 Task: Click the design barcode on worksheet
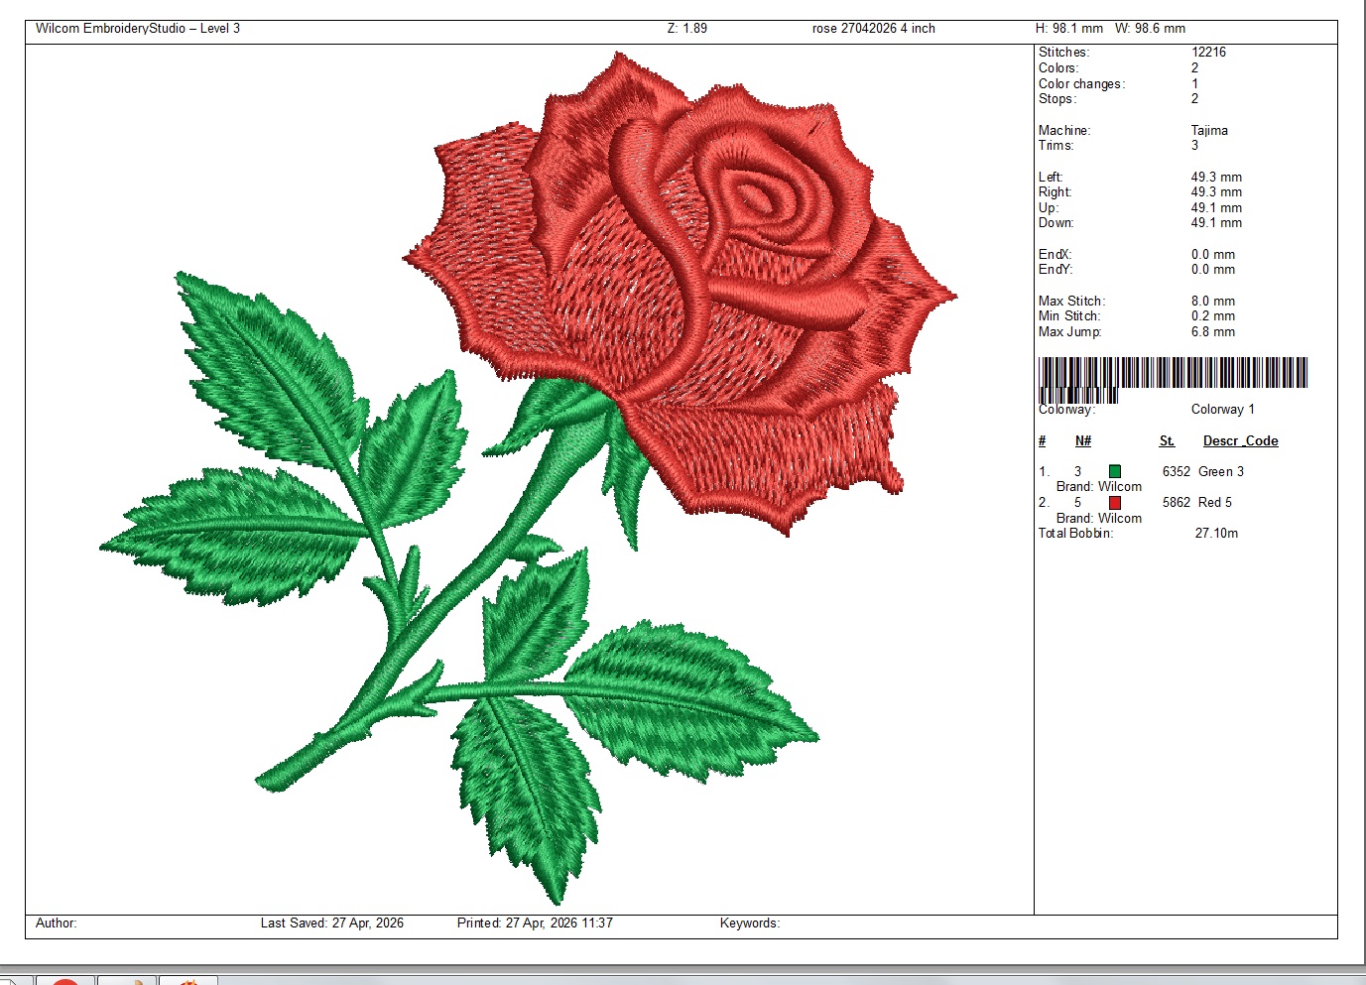click(x=1173, y=375)
